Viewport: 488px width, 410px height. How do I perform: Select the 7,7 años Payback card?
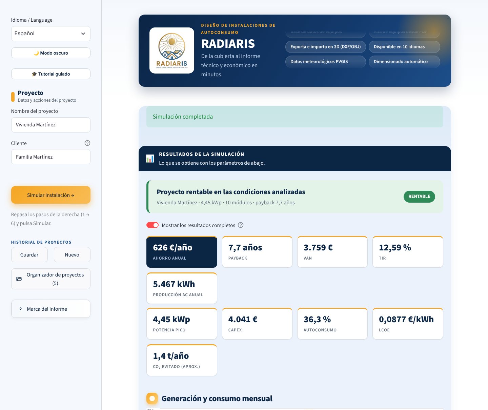pos(257,252)
